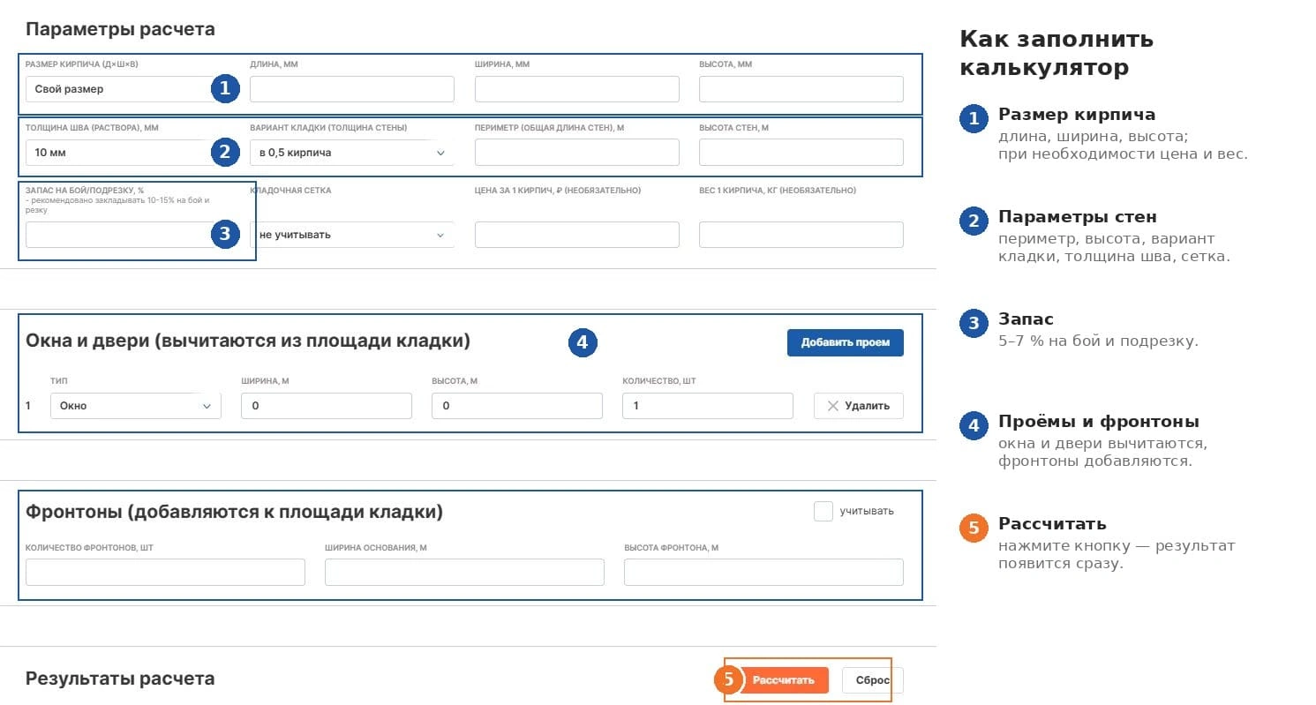Open opening type dropdown 'Окно'
1316x705 pixels.
[x=136, y=406]
